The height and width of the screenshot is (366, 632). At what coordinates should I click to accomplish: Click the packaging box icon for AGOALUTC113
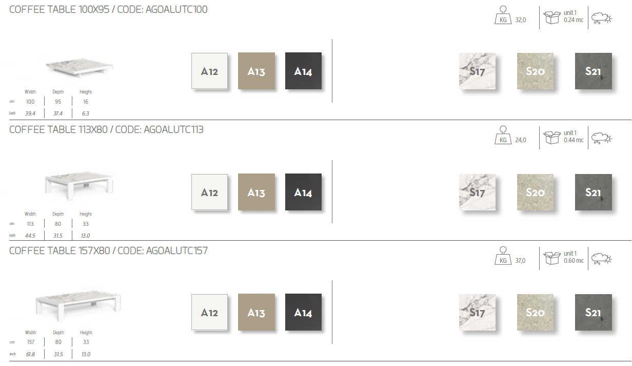(x=552, y=138)
